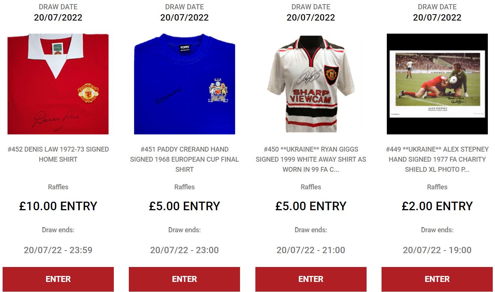Open the blue Paddy Crerand shirt image
495x292 pixels.
pyautogui.click(x=185, y=84)
